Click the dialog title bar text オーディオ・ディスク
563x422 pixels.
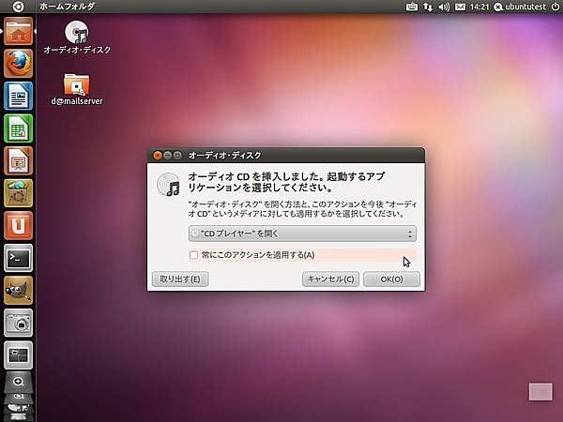coord(225,156)
